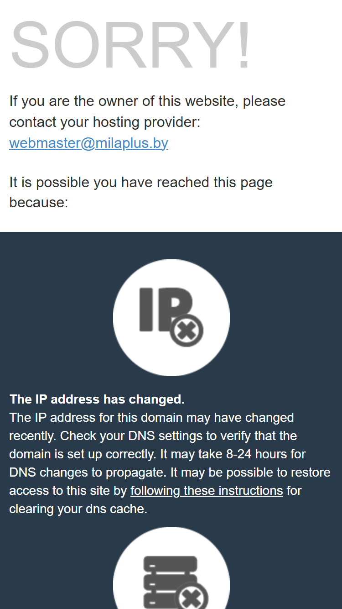Click "It is possible you have reached" text
The image size is (342, 609).
tap(141, 183)
